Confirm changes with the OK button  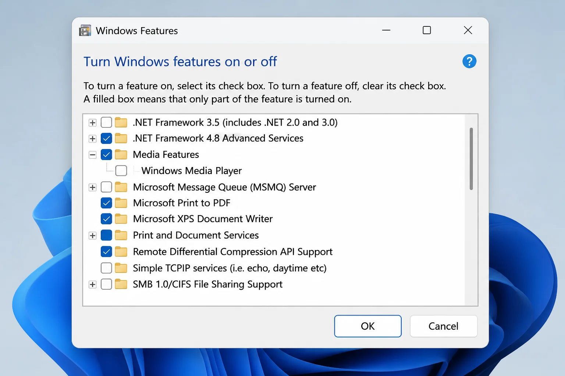coord(368,326)
